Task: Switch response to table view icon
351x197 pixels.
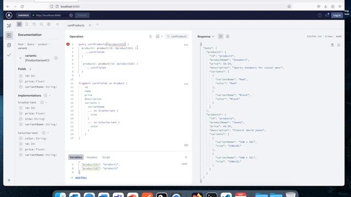Action: coord(228,37)
